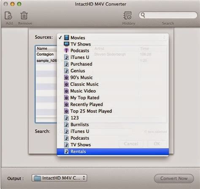
Task: Choose Classic Music smart playlist
Action: (x=113, y=84)
